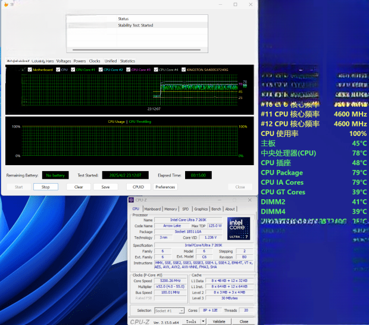
Task: Click the 'CPU 使用率' 100% row
Action: 314,134
